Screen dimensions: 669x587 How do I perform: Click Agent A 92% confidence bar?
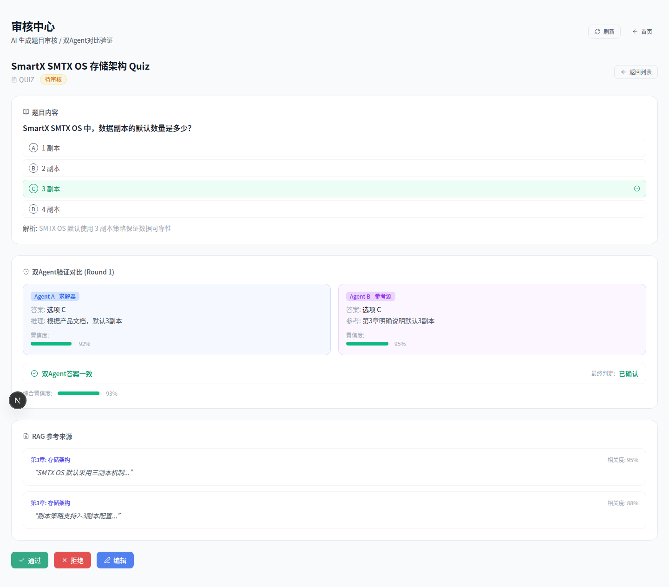pyautogui.click(x=51, y=344)
